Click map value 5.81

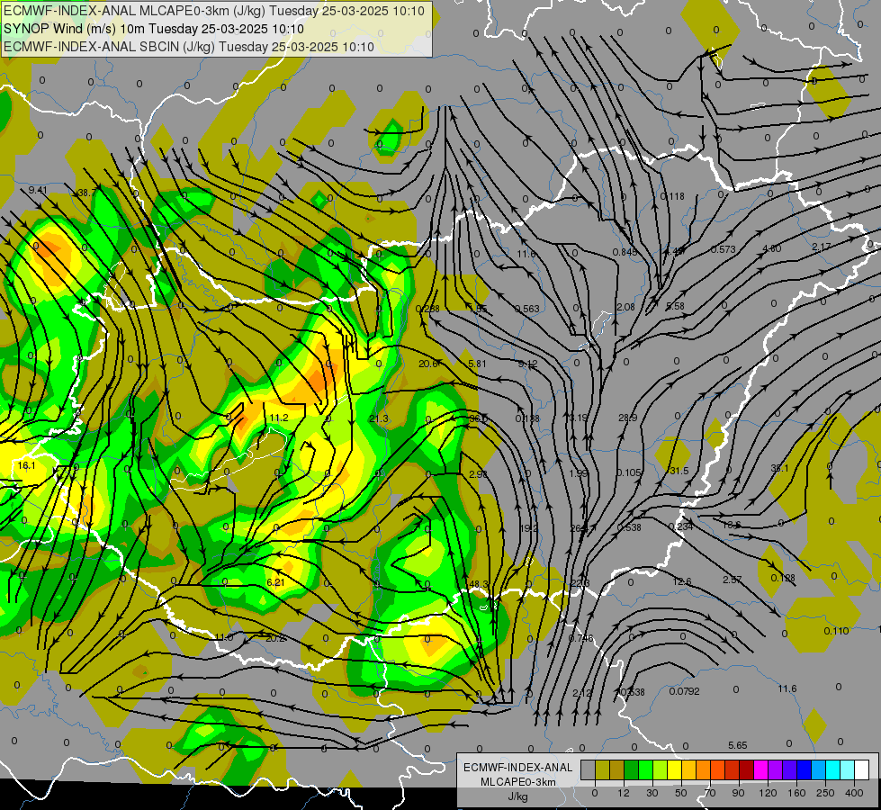tap(477, 364)
